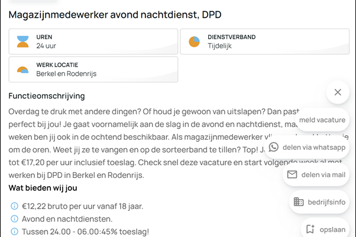Open bedrijfsinfo via the building icon
The image size is (356, 237).
tap(299, 202)
